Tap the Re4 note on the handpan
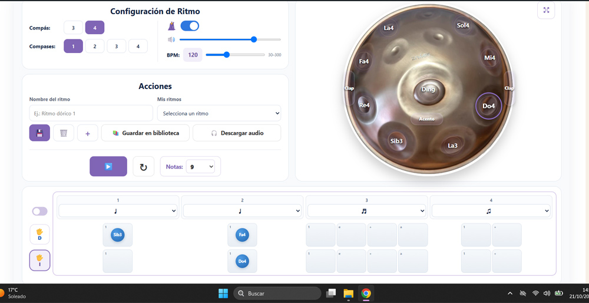The width and height of the screenshot is (589, 303). tap(365, 106)
